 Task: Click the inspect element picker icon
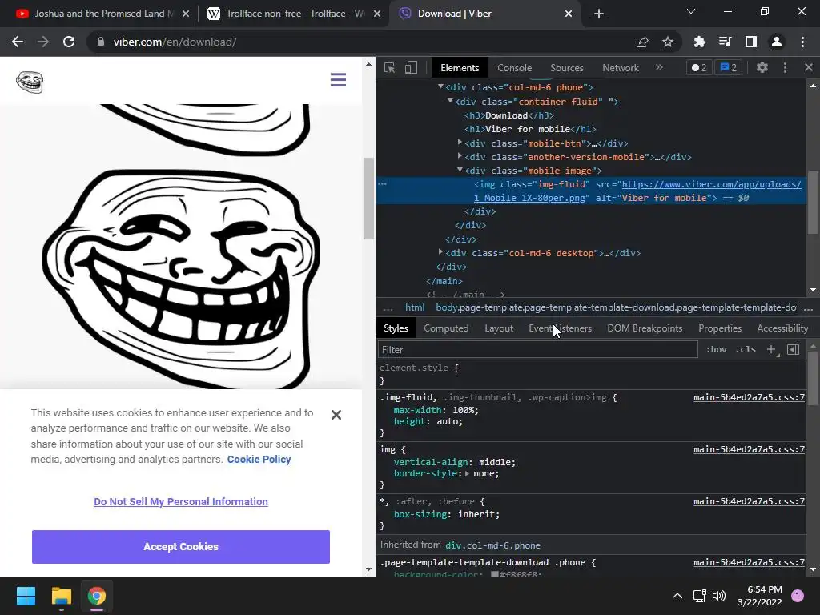389,67
